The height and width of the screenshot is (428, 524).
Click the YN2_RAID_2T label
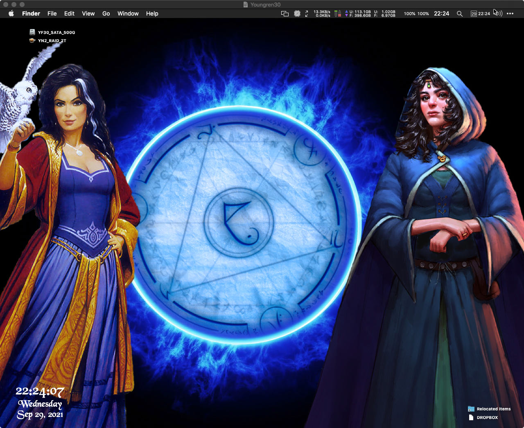(x=52, y=41)
